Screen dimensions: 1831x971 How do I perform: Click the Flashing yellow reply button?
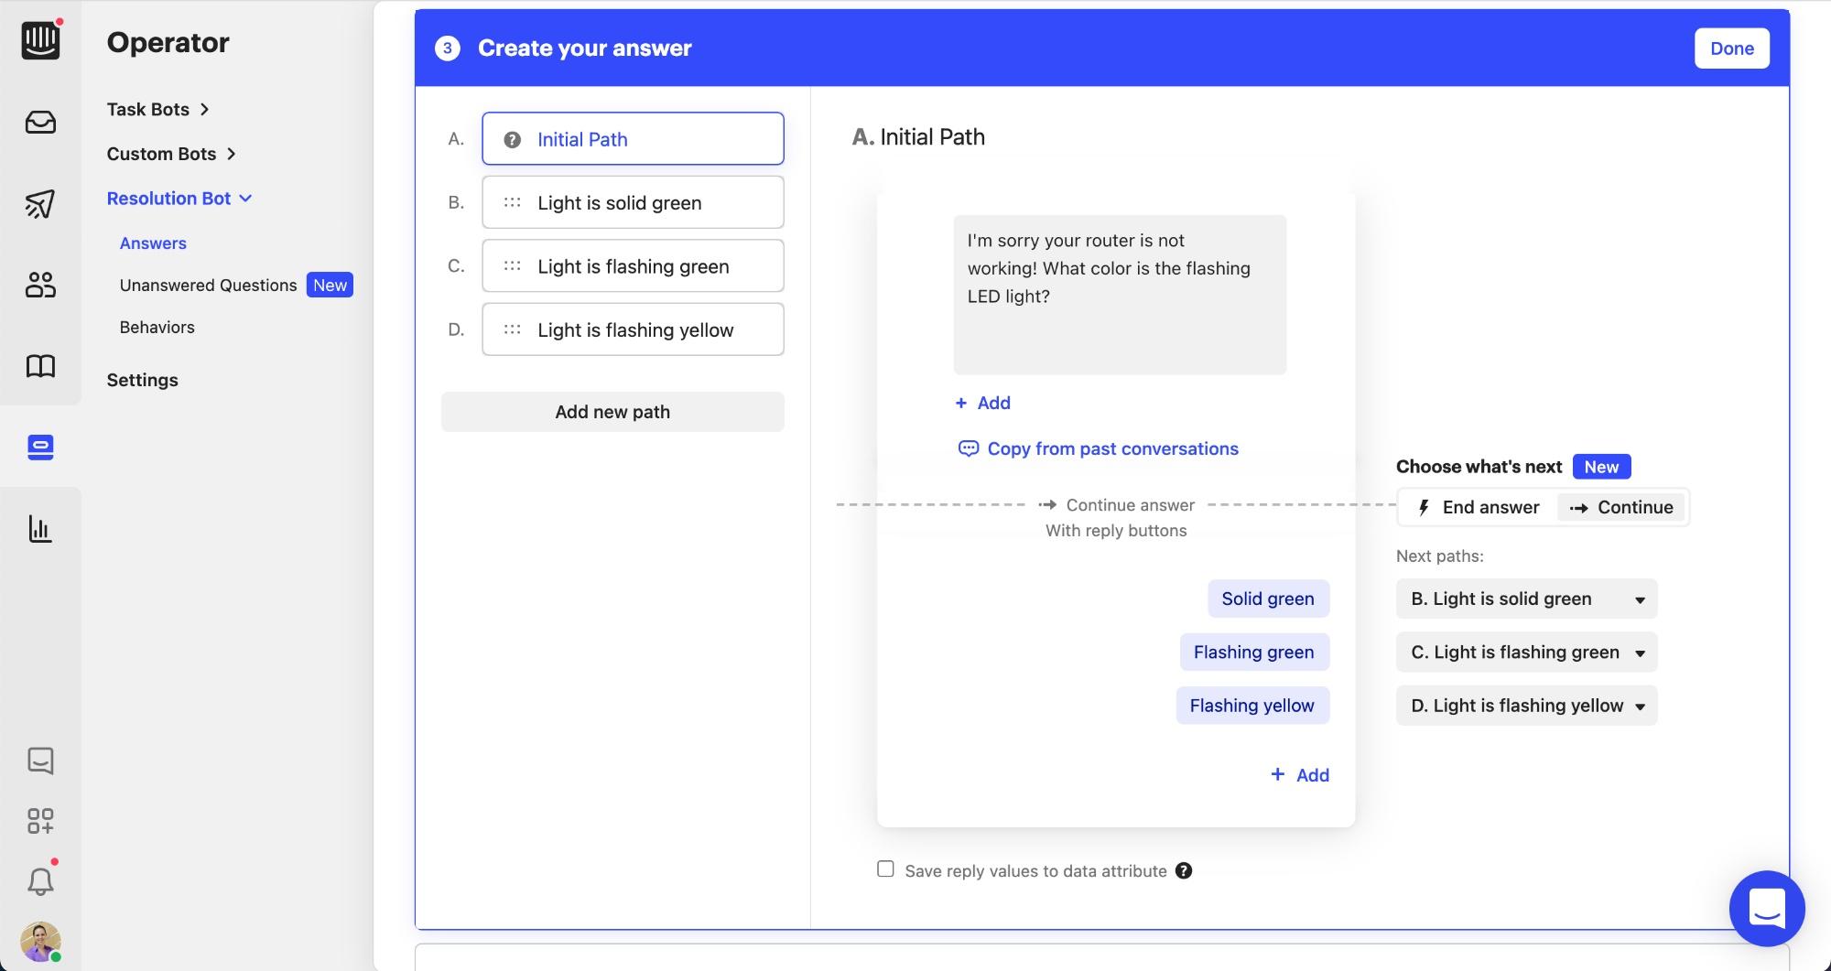1251,706
